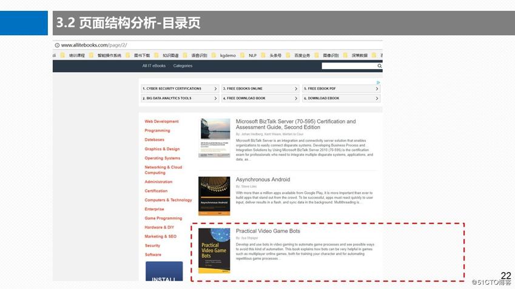The width and height of the screenshot is (515, 289).
Task: Open the Computers & Technology category
Action: (x=168, y=200)
